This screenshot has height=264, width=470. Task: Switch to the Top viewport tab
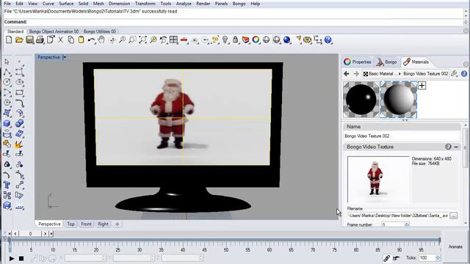point(70,224)
